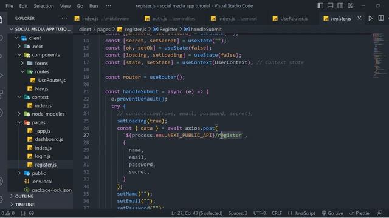Collapse SOCIAL MEDIA APP TUTO... root folder
The width and height of the screenshot is (389, 218).
point(40,29)
